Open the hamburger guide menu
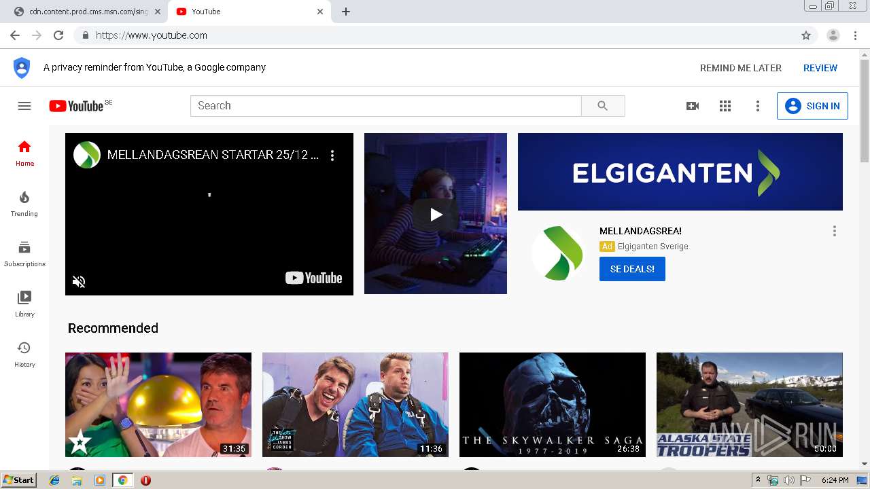This screenshot has width=870, height=489. tap(24, 106)
